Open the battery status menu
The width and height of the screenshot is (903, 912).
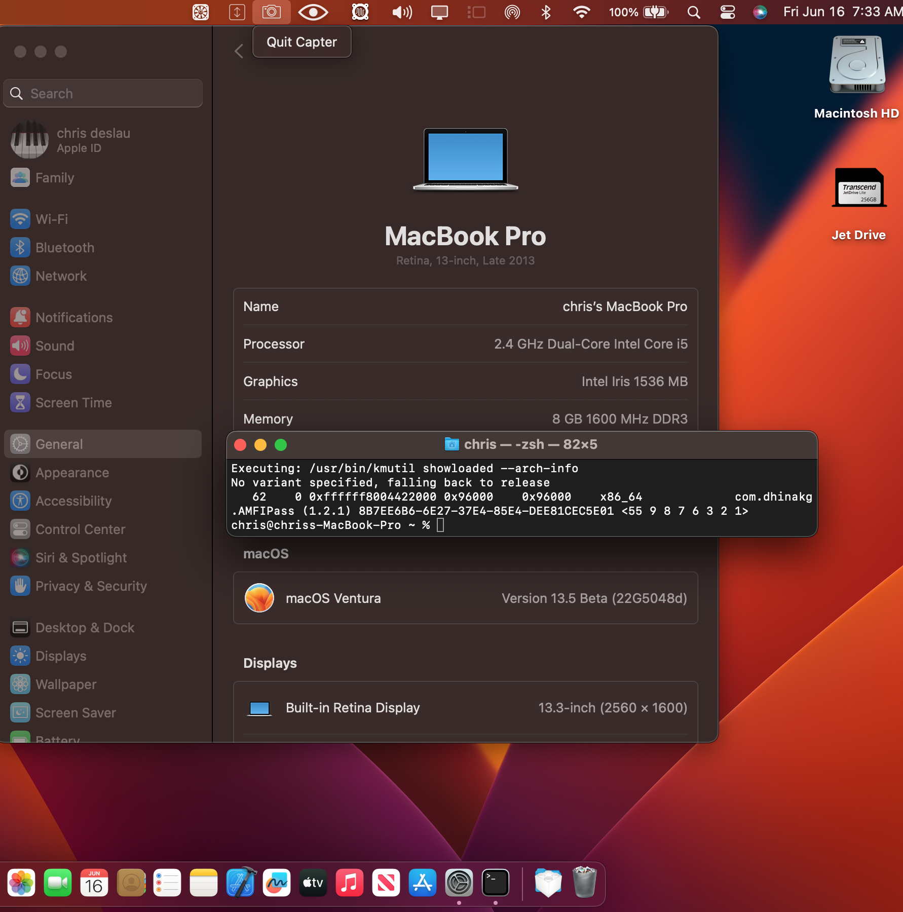656,12
